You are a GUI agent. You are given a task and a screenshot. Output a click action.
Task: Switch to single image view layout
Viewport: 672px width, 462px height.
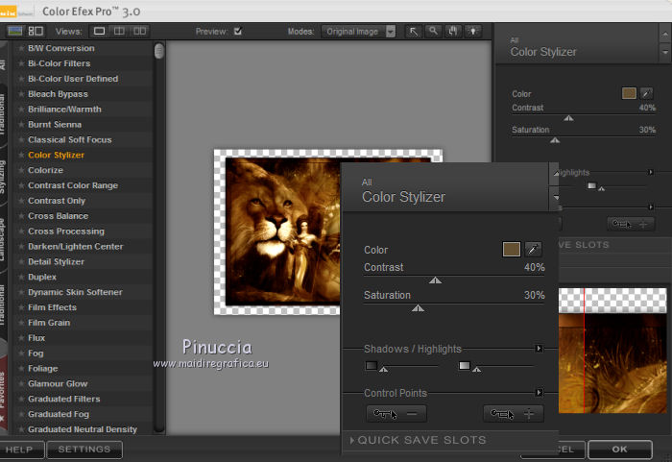(x=99, y=31)
